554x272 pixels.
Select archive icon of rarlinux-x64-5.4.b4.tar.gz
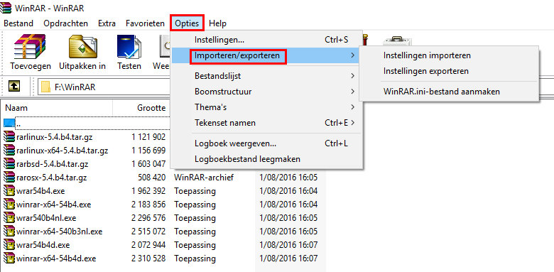click(9, 151)
